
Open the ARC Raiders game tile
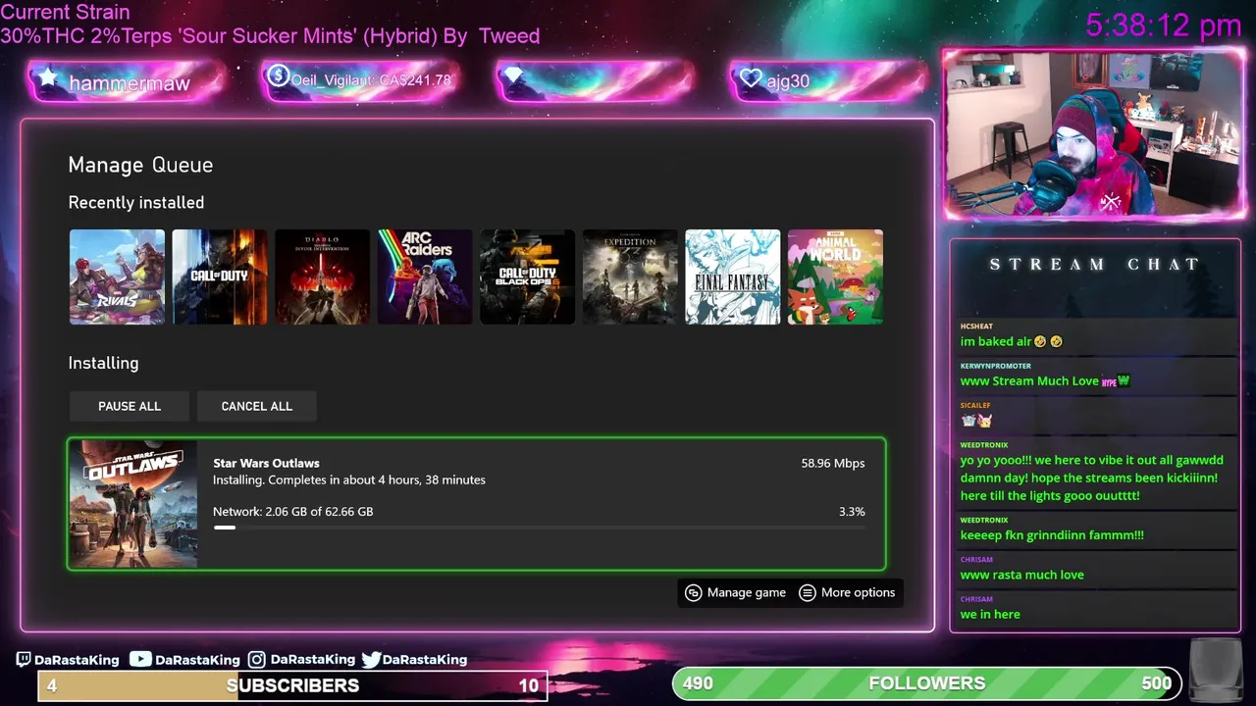point(425,277)
